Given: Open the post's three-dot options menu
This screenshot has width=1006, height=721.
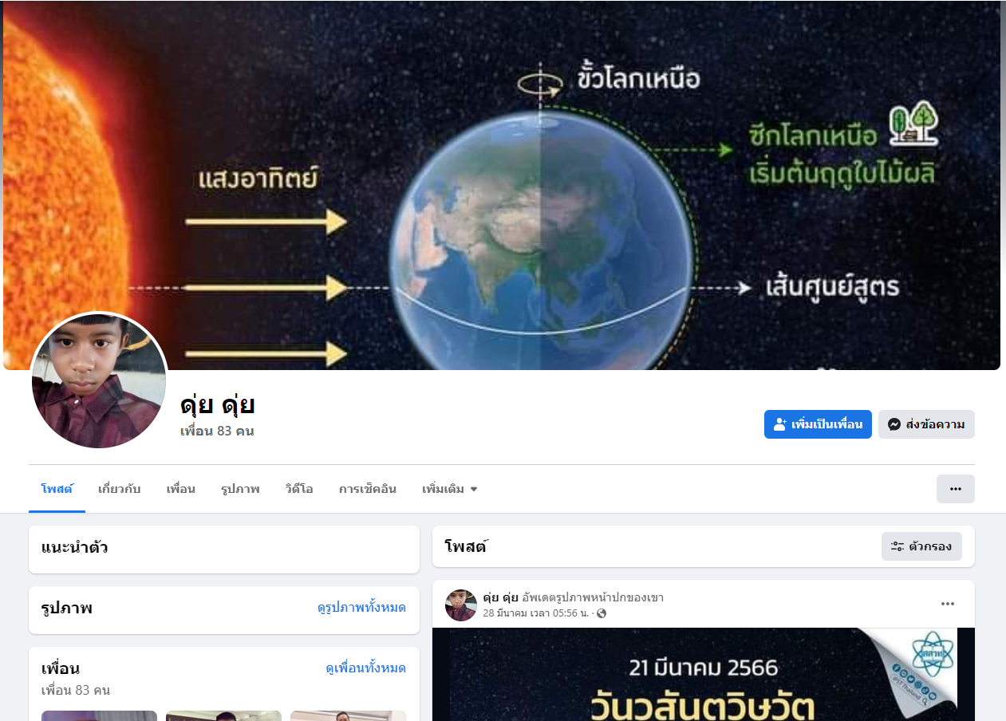Looking at the screenshot, I should [948, 604].
